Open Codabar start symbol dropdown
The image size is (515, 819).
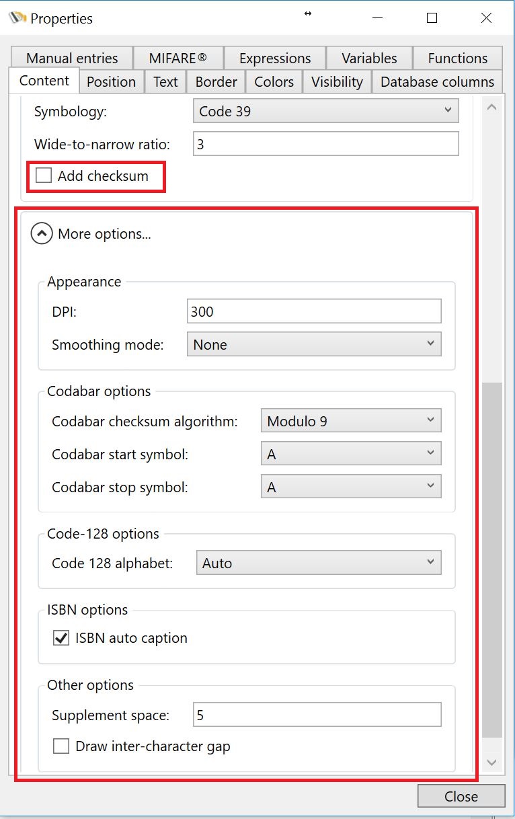point(350,454)
